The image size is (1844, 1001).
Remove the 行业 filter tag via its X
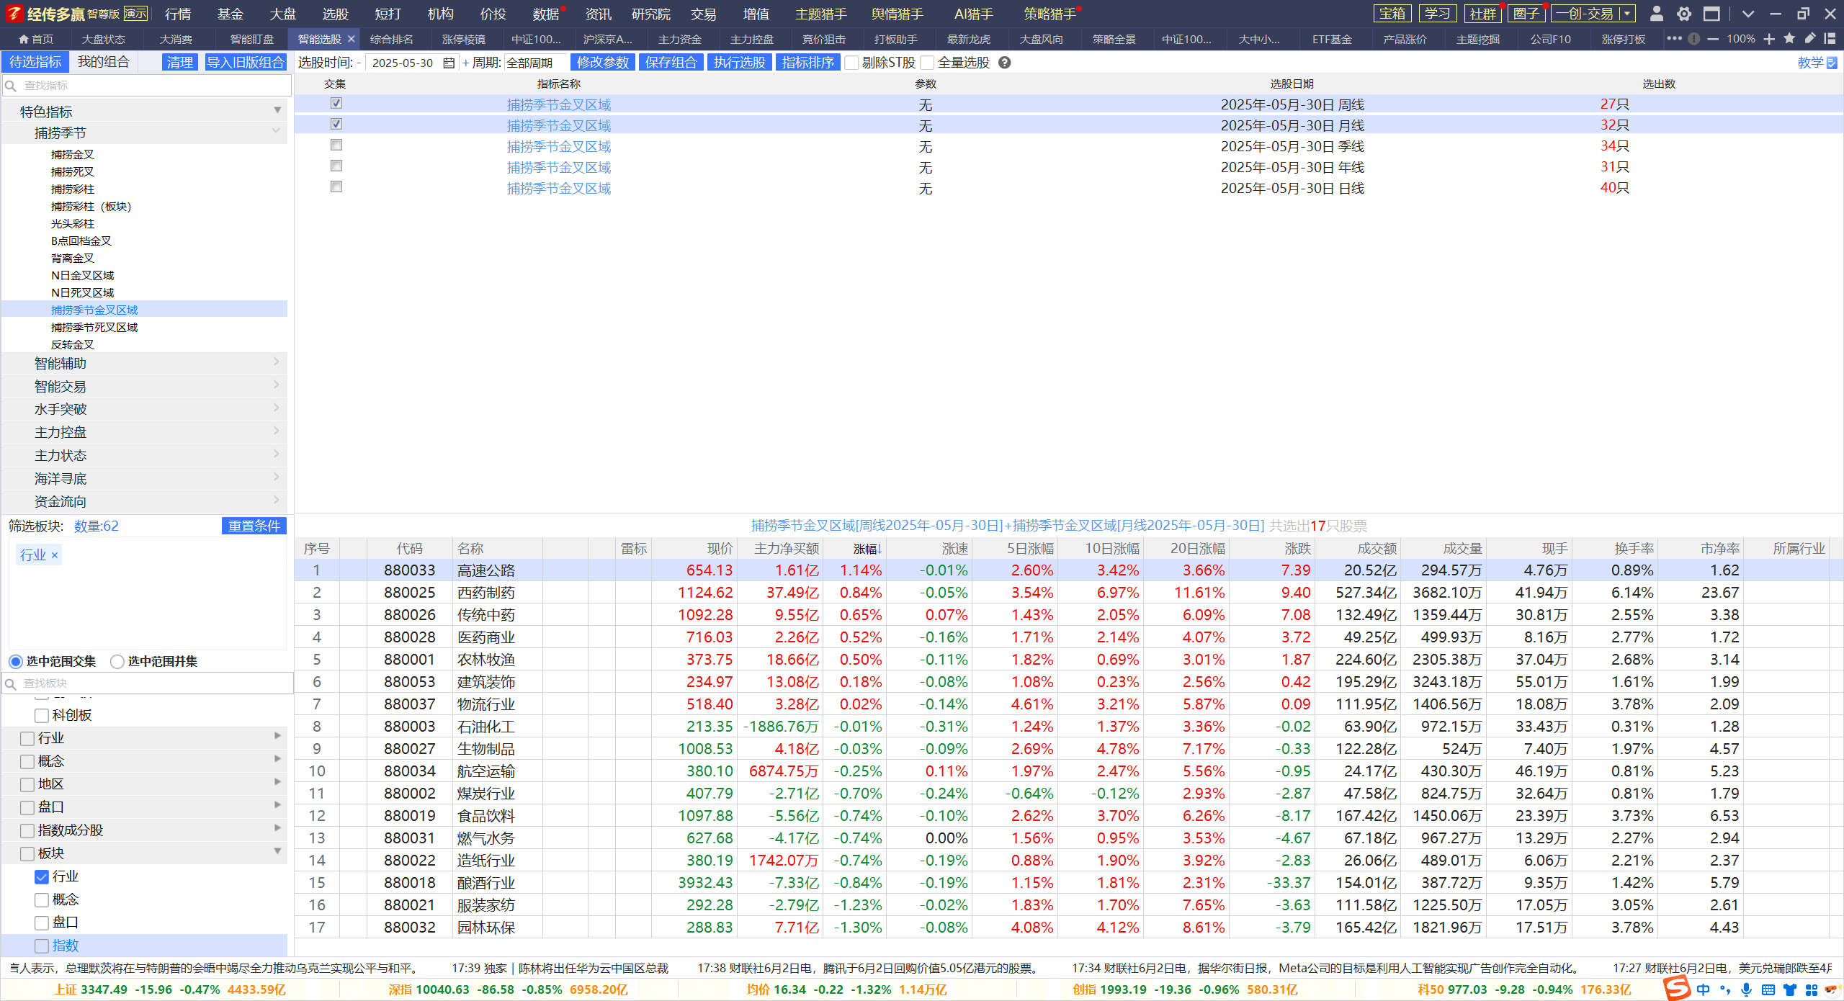click(x=55, y=555)
